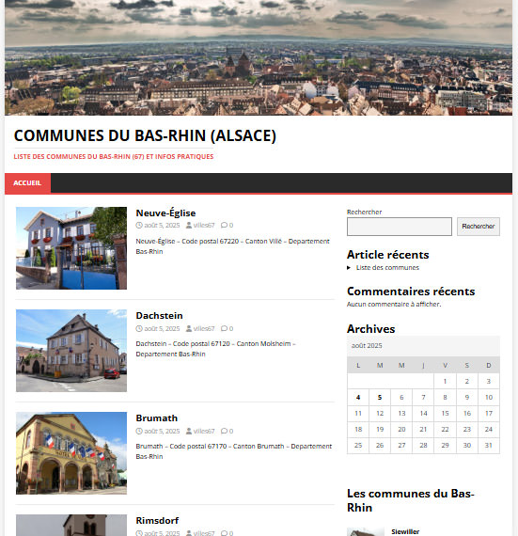Click the Aucun commentaire à afficher text
518x536 pixels.
pyautogui.click(x=394, y=305)
